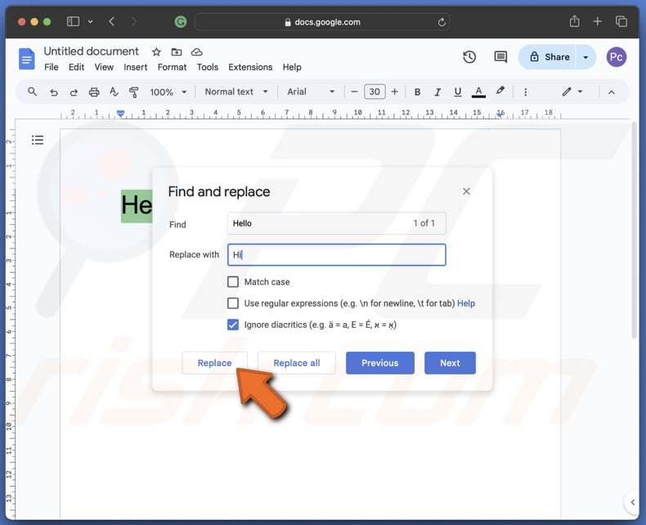This screenshot has height=525, width=646.
Task: Open the Help menu
Action: tap(292, 67)
